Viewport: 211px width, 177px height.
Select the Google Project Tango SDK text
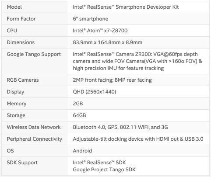click(x=104, y=170)
